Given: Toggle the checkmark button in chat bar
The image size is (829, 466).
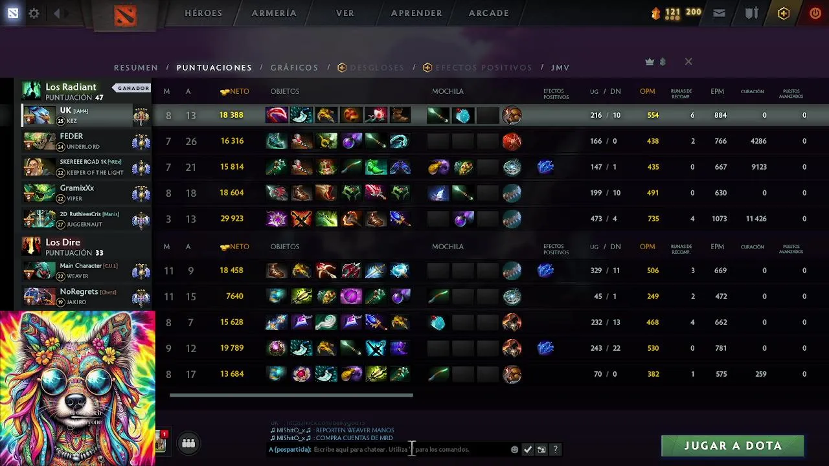Looking at the screenshot, I should 528,449.
